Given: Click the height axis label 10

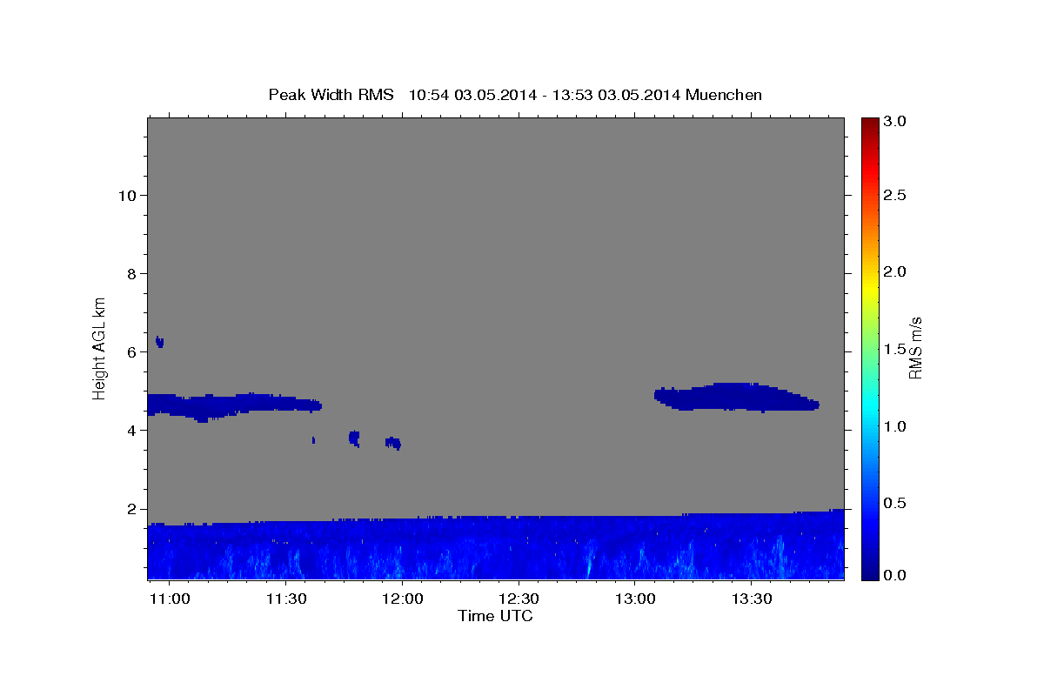Looking at the screenshot, I should (x=127, y=195).
